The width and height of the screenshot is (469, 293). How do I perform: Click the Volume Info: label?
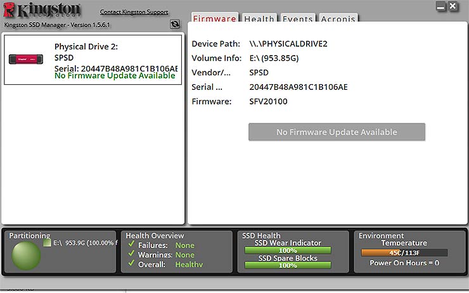pyautogui.click(x=217, y=58)
